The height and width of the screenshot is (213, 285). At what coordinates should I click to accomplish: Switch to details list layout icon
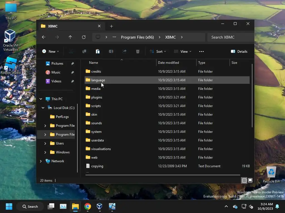pos(244,180)
